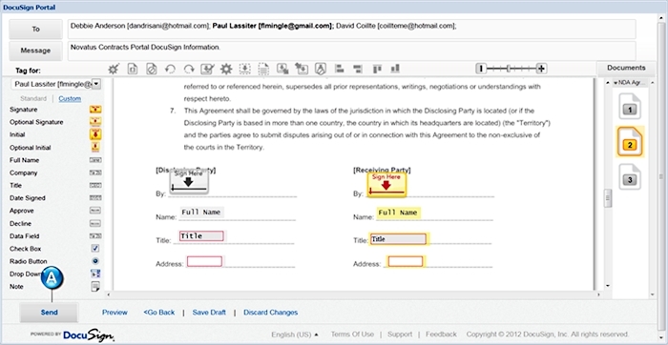Open the Documents panel tab
This screenshot has height=345, width=668.
626,68
